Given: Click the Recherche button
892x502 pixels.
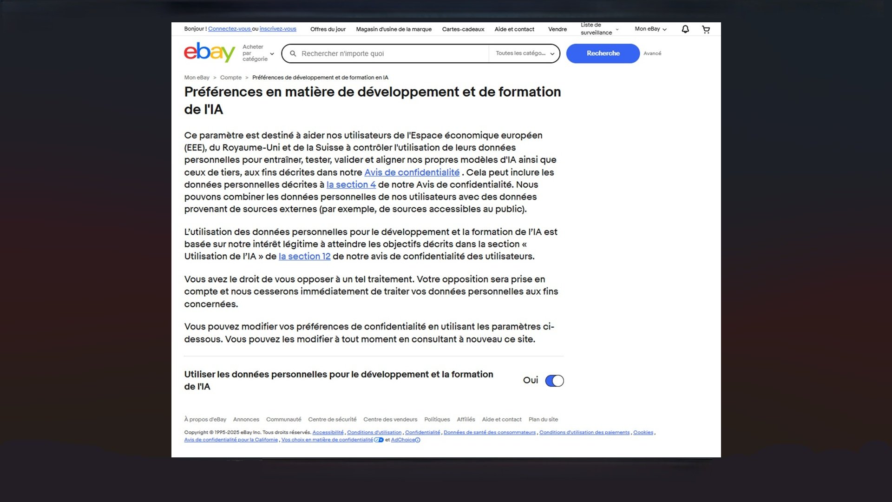Looking at the screenshot, I should tap(603, 53).
